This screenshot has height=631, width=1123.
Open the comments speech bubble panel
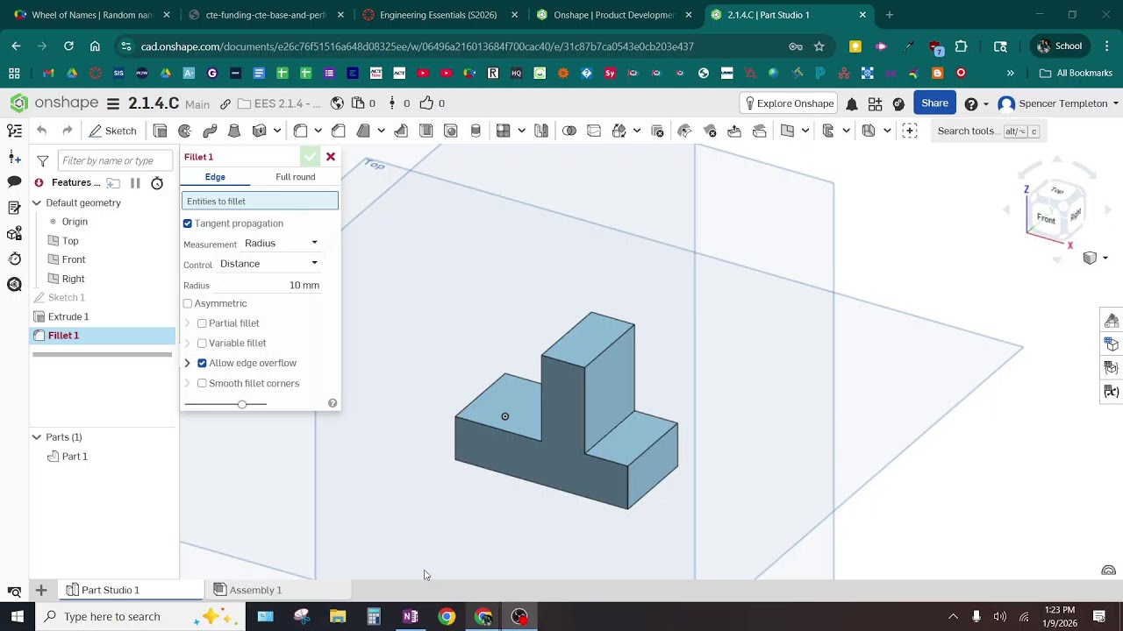tap(14, 181)
